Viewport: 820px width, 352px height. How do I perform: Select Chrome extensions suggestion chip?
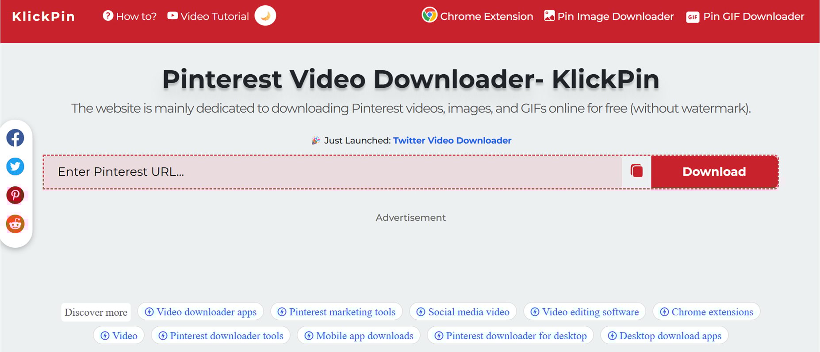706,312
